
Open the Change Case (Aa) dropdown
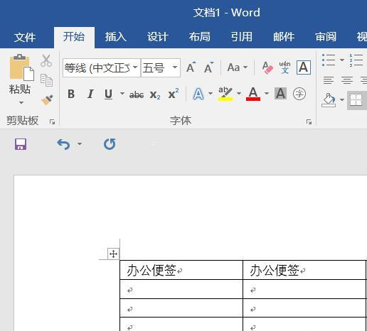click(238, 67)
